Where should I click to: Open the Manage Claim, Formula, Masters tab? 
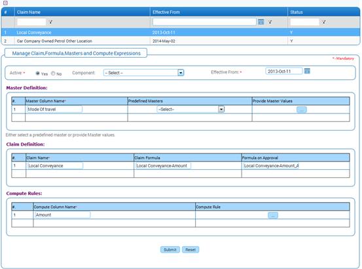(76, 53)
